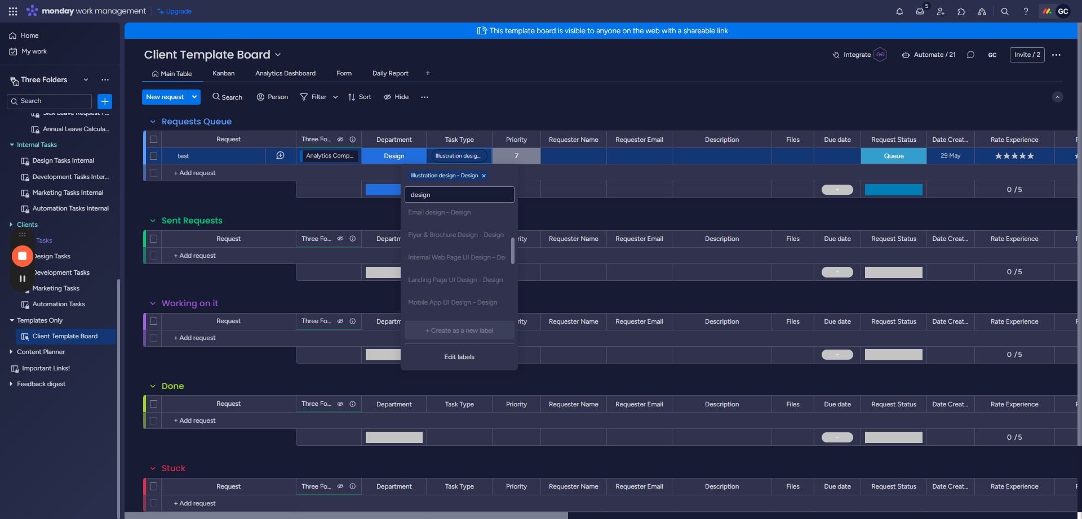Click the five-star rating on test row
Viewport: 1082px width, 519px height.
pos(1014,156)
